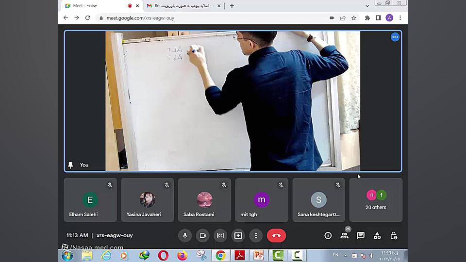Image resolution: width=466 pixels, height=262 pixels.
Task: Select Elham Salehi participant tile
Action: (x=90, y=200)
